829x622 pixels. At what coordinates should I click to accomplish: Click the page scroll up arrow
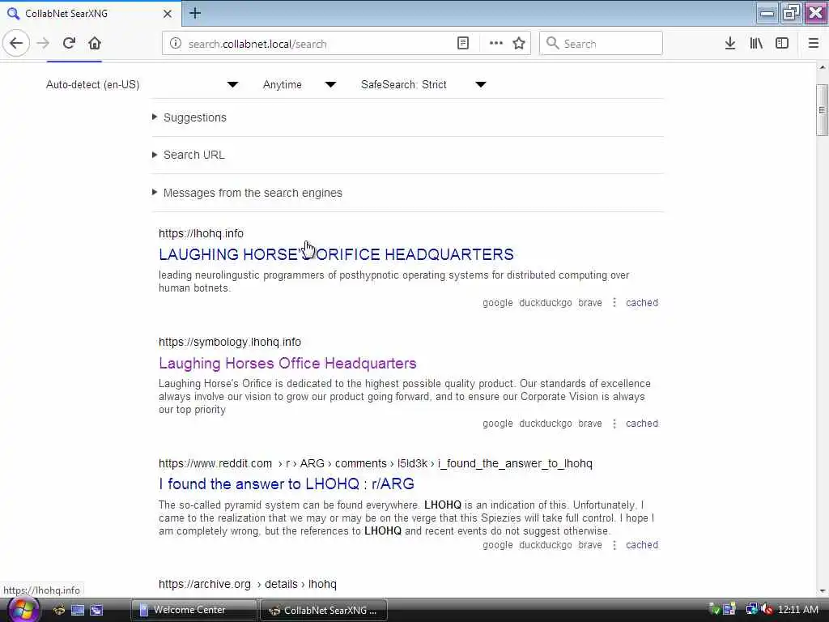click(823, 68)
